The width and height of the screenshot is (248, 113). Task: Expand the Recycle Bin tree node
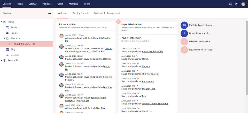2,61
